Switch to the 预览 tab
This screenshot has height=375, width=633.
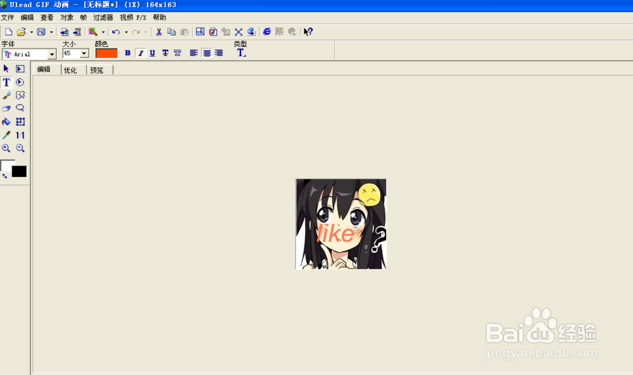pyautogui.click(x=96, y=70)
